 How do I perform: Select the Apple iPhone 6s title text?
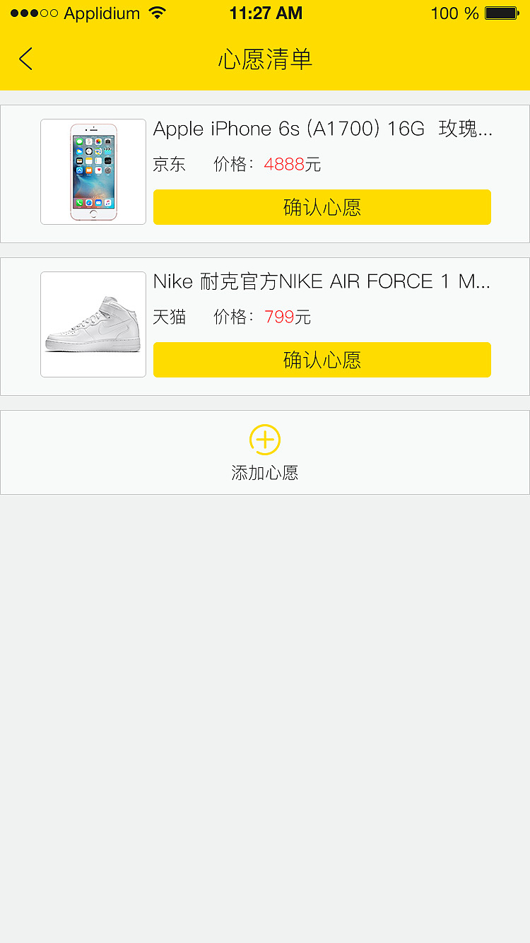(x=322, y=129)
